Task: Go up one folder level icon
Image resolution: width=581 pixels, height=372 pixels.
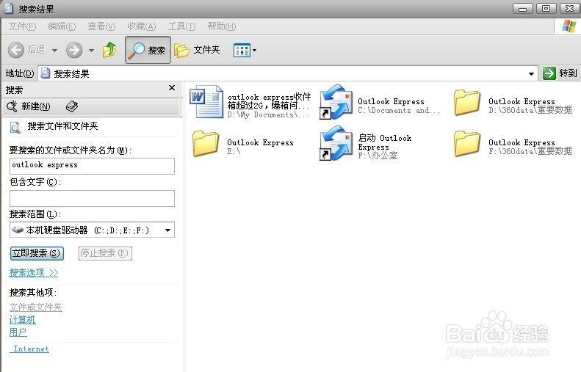Action: point(109,50)
